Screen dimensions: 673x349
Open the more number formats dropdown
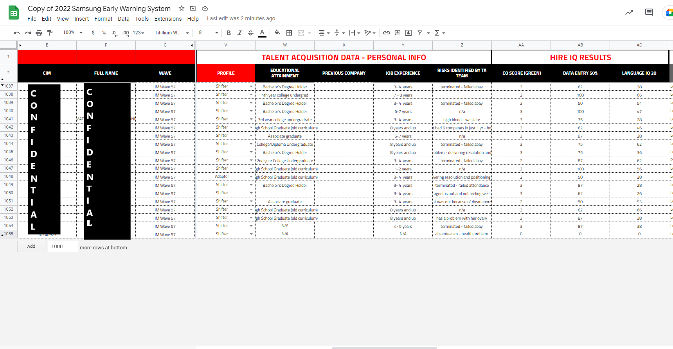[x=139, y=33]
